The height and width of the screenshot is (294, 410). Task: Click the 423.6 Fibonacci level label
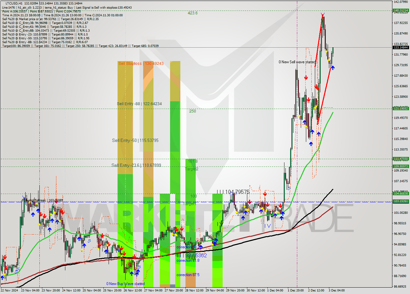pos(193,13)
